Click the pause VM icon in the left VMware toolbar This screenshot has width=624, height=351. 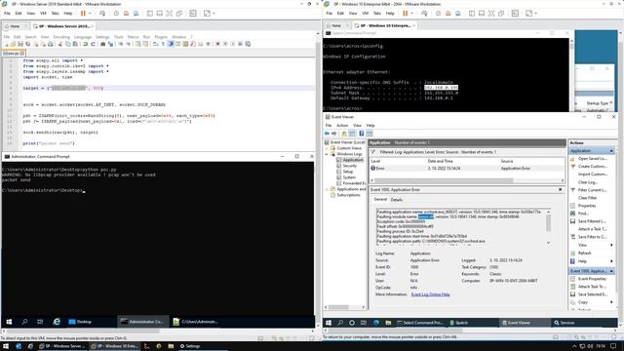click(x=83, y=13)
